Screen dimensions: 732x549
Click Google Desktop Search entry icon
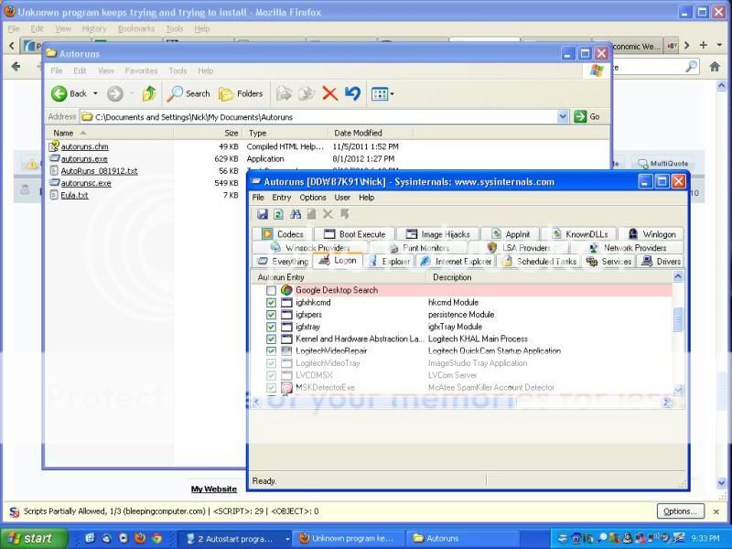click(286, 290)
